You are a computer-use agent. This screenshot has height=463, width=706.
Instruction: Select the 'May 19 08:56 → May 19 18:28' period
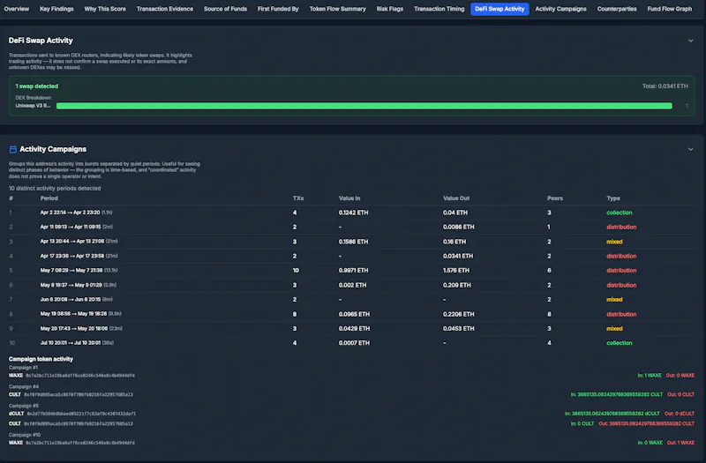click(80, 314)
